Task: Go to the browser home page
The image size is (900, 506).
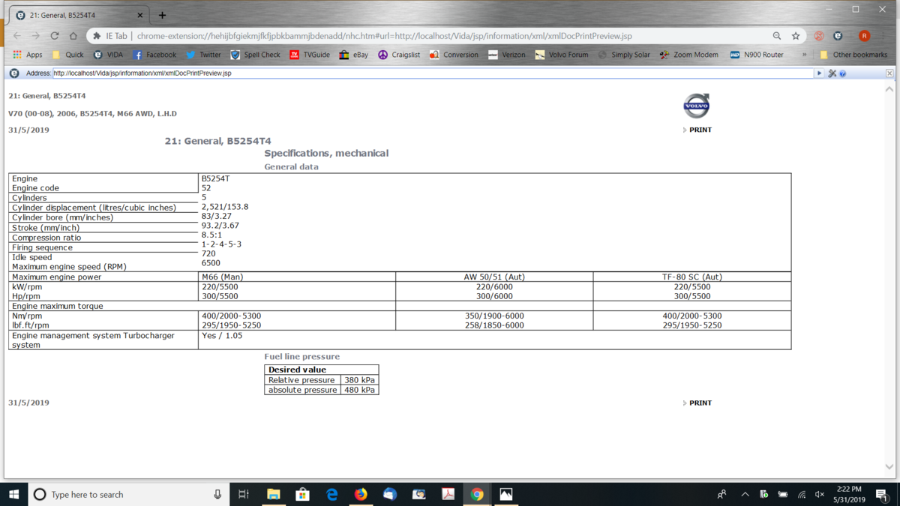Action: (x=73, y=36)
